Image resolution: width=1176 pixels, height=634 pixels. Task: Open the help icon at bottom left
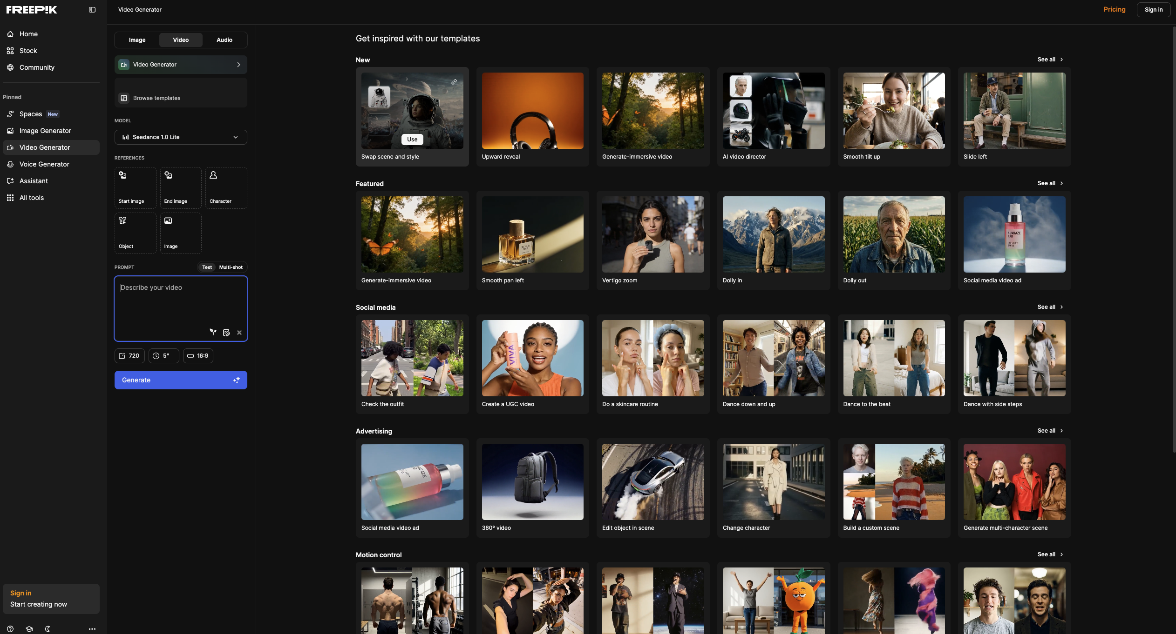click(10, 629)
